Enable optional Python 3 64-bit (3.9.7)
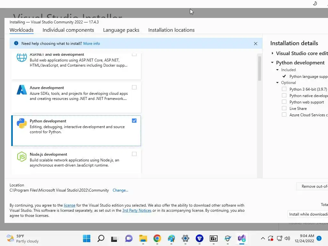This screenshot has height=246, width=328. [x=284, y=89]
